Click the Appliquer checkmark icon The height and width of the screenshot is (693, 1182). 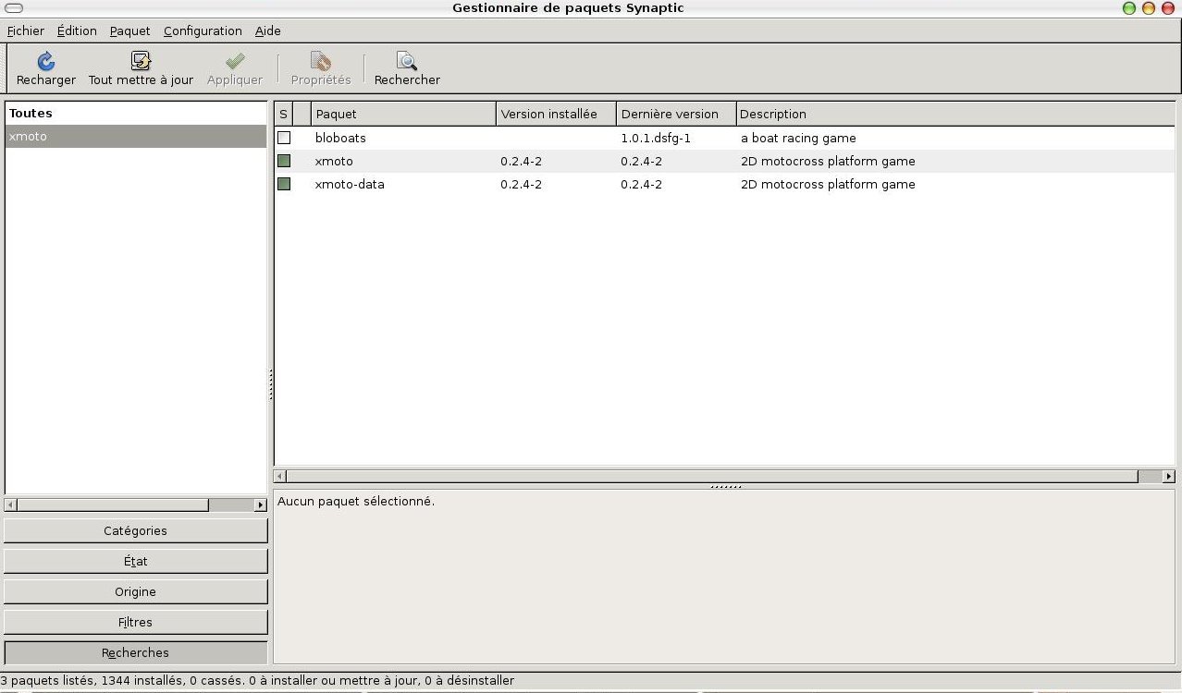(x=235, y=61)
